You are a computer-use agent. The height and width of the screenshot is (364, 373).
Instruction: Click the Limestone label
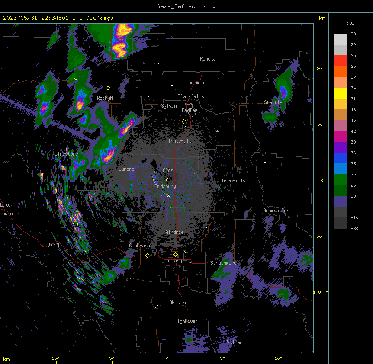pyautogui.click(x=66, y=154)
